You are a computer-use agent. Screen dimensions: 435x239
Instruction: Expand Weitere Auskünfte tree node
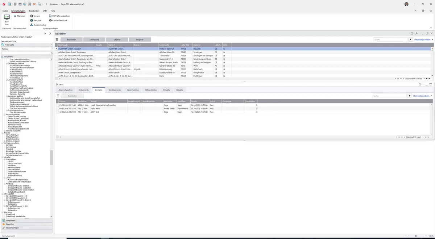tap(4, 131)
